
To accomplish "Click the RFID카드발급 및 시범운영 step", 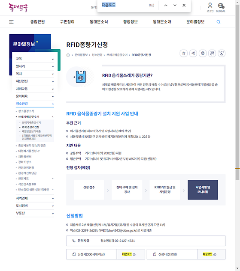I will click(165, 190).
